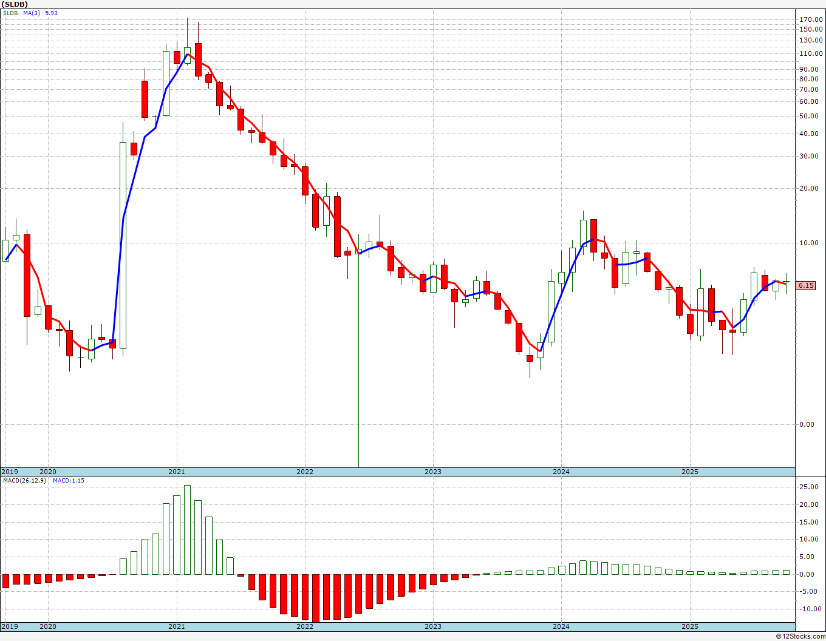The image size is (826, 641).
Task: Select the MACD(26,12,9) indicator label
Action: click(26, 480)
